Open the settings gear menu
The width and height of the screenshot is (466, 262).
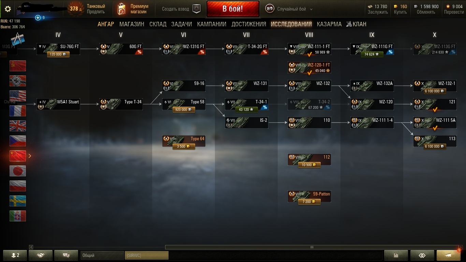(x=8, y=9)
